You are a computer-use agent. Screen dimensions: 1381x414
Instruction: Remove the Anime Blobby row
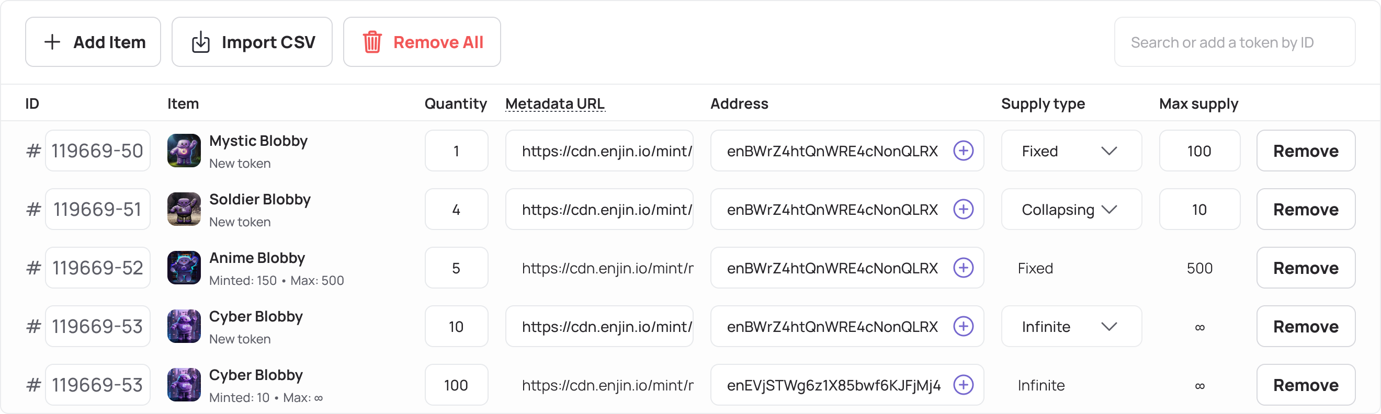click(x=1305, y=268)
